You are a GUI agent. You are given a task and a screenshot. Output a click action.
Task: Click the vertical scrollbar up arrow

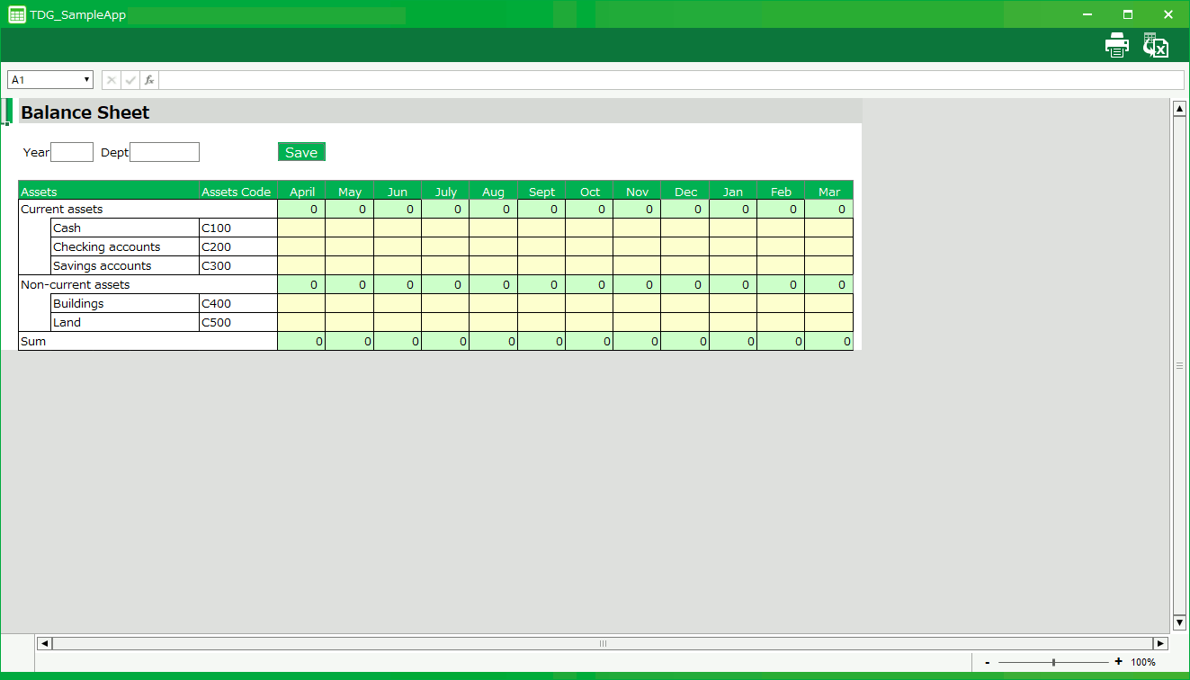(1179, 109)
